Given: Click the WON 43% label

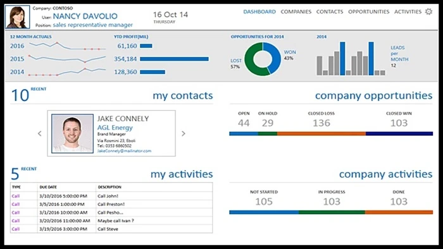Looking at the screenshot, I should (290, 55).
